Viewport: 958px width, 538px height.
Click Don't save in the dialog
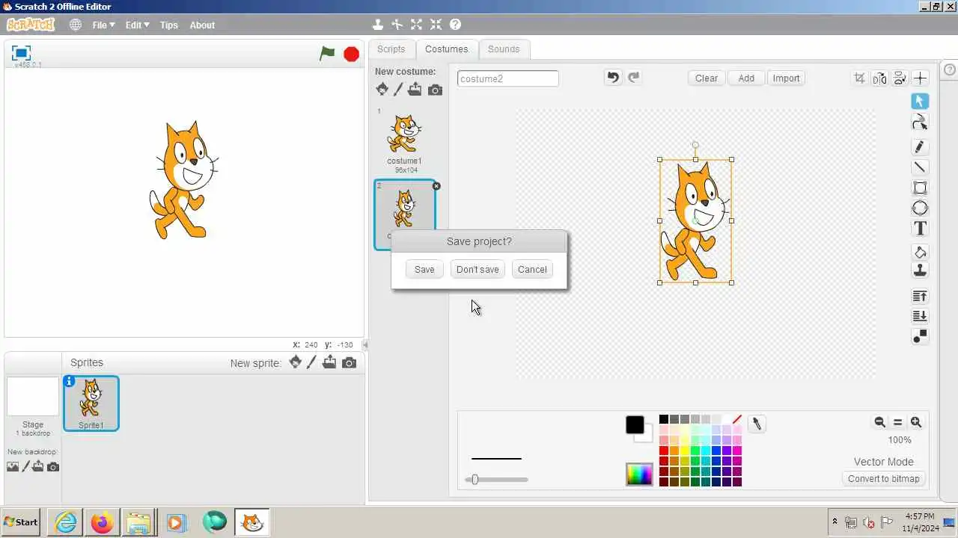pyautogui.click(x=478, y=269)
